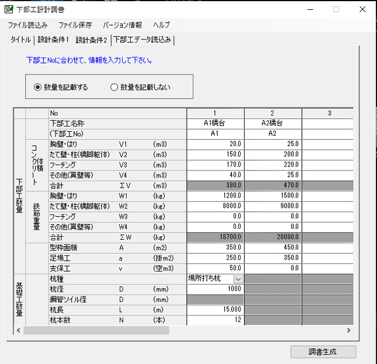This screenshot has width=377, height=364.
Task: Click the 型枠面積 cell with value 450.0
Action: click(273, 247)
